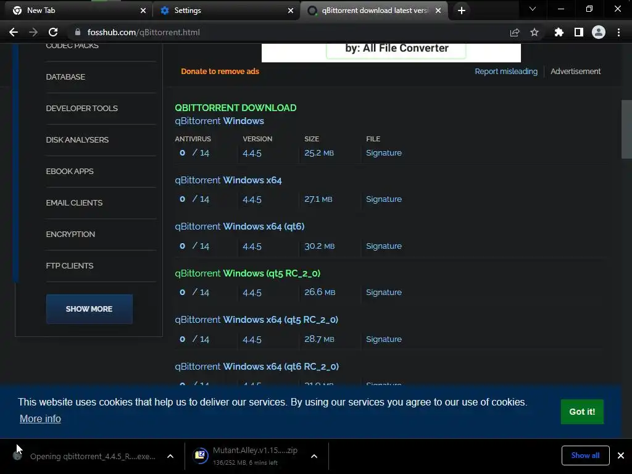This screenshot has width=632, height=474.
Task: Click Donate to remove ads
Action: click(x=220, y=72)
